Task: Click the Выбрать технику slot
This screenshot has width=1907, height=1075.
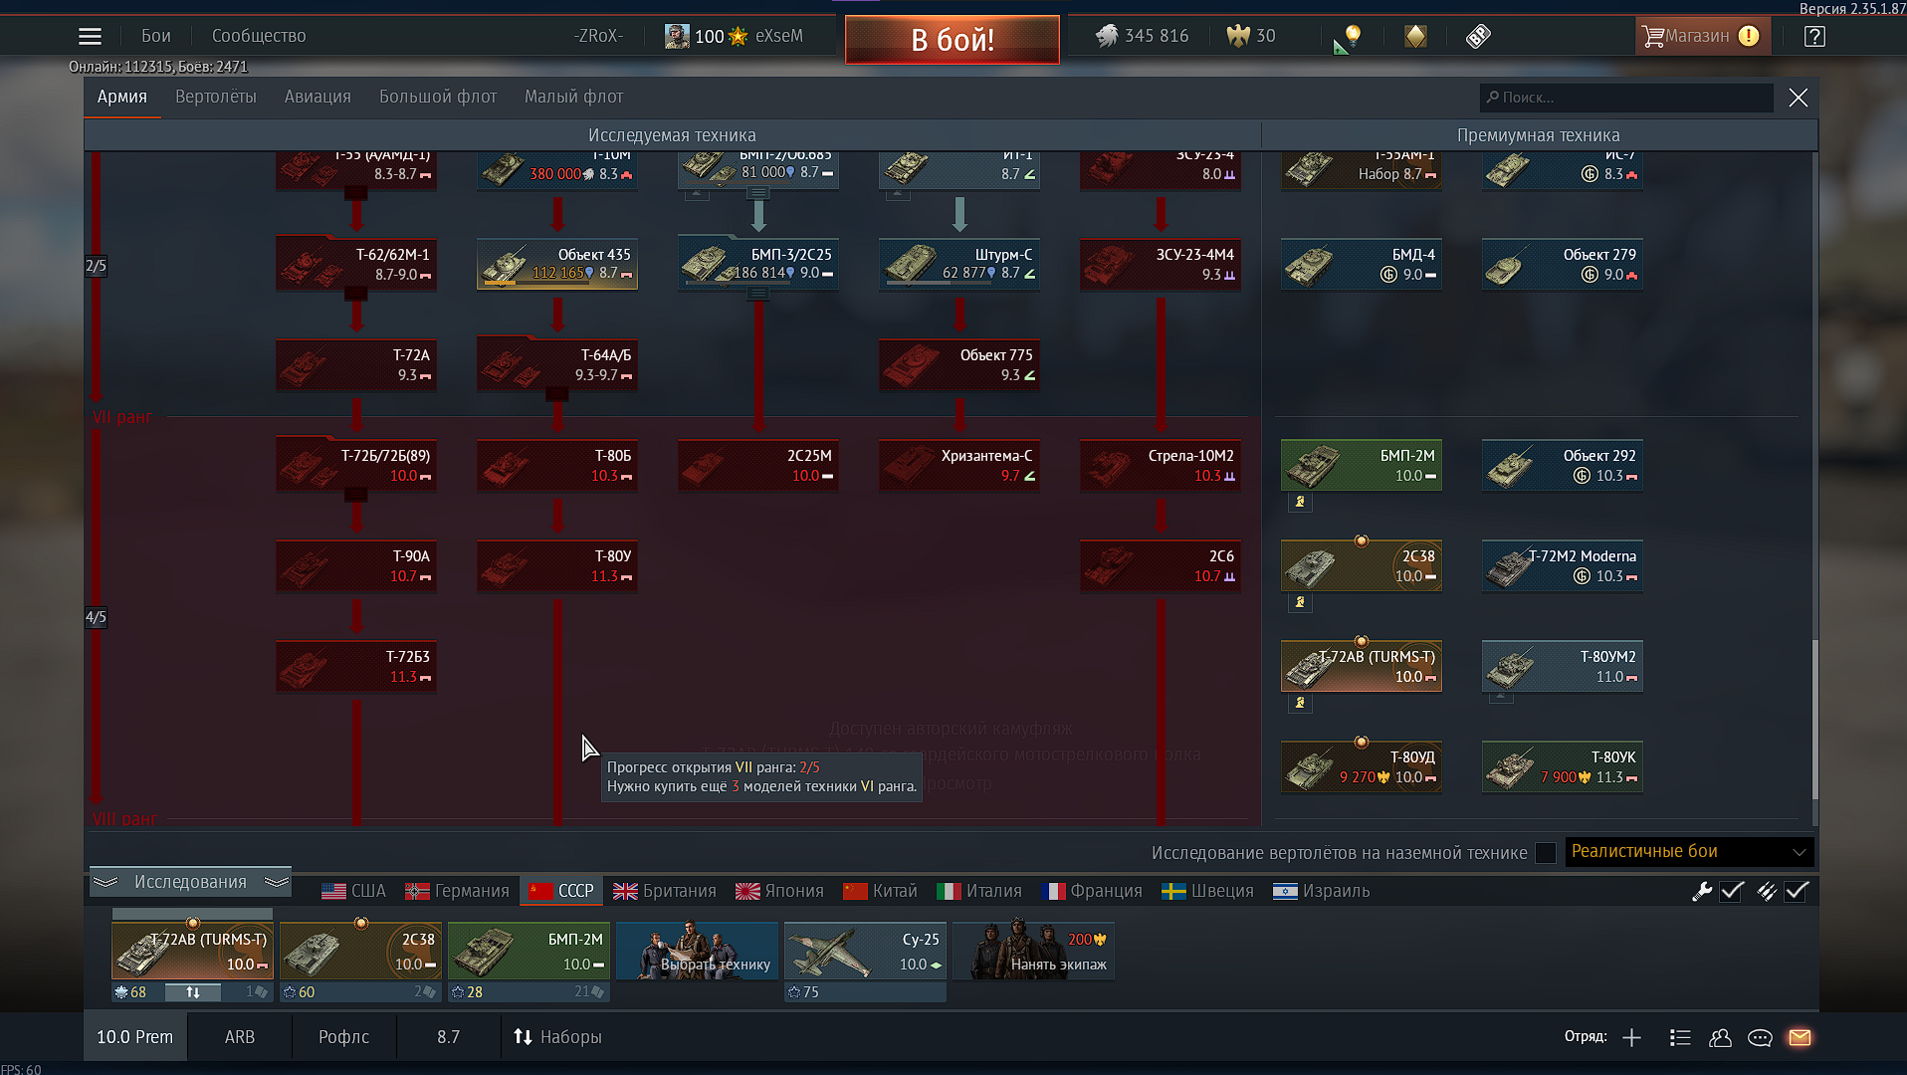Action: pyautogui.click(x=697, y=951)
